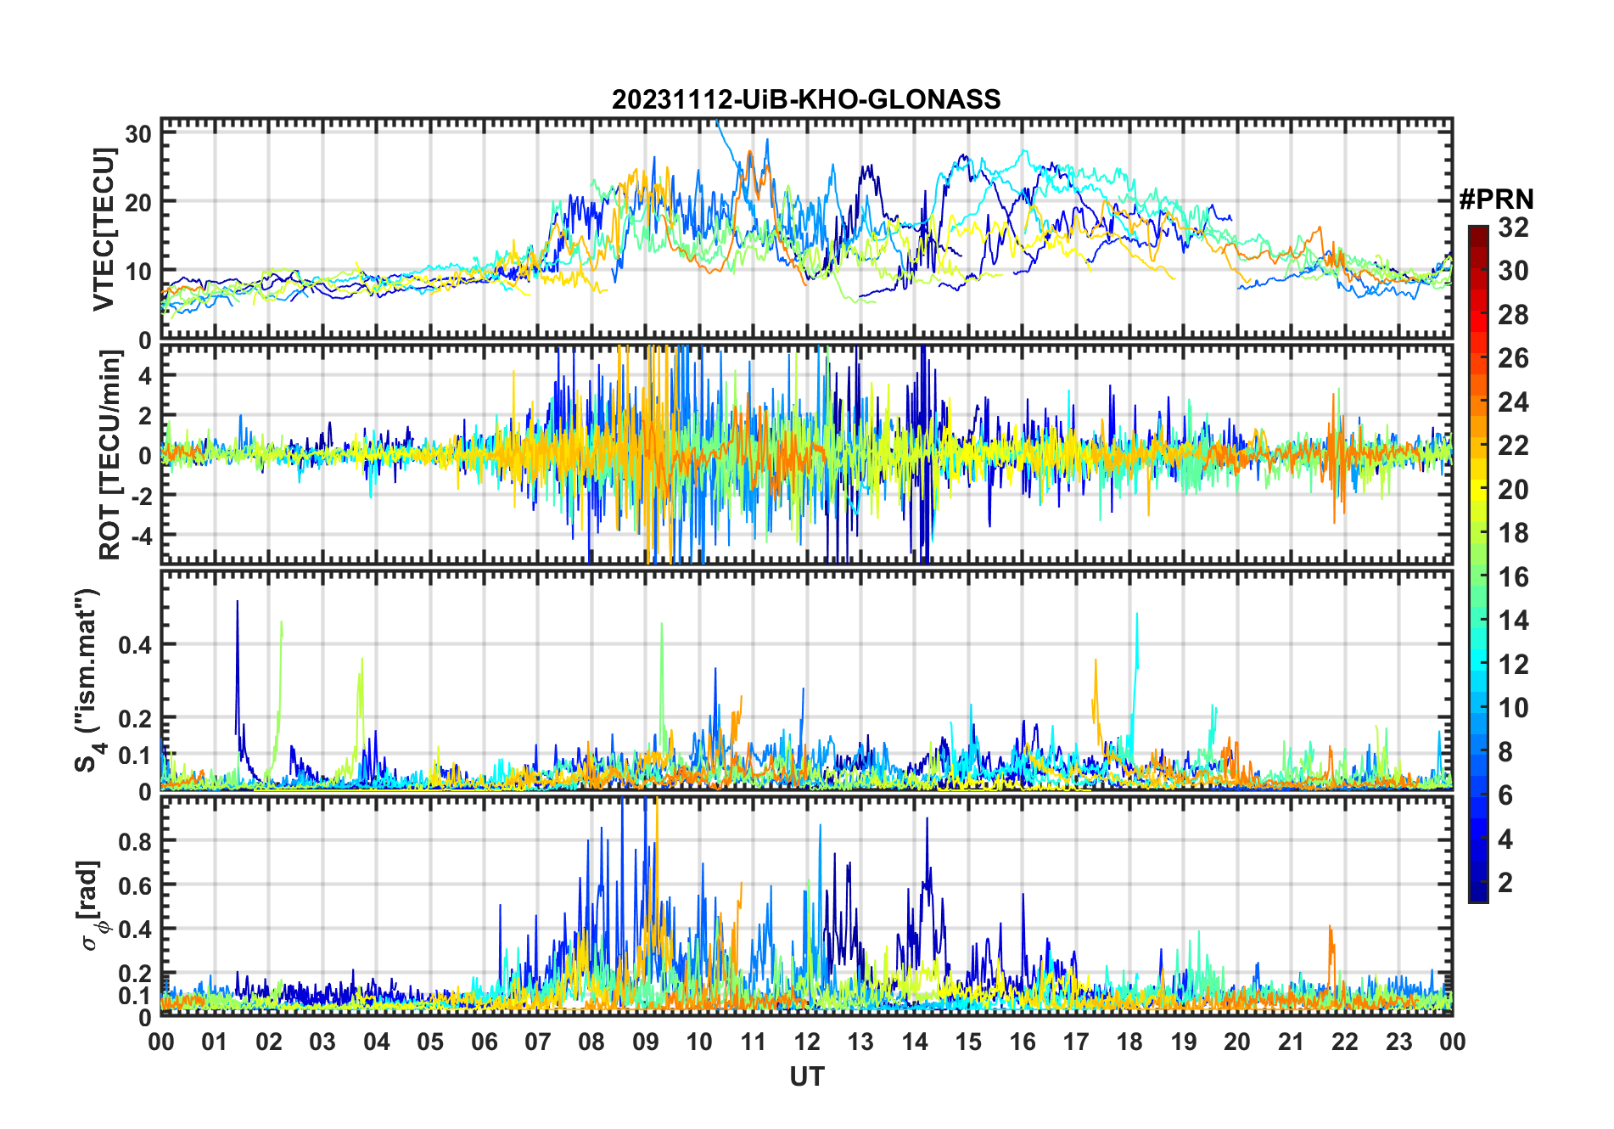Click the S4 spike peak near 01:30 UT
Screen dimensions: 1614x1129
(x=238, y=602)
